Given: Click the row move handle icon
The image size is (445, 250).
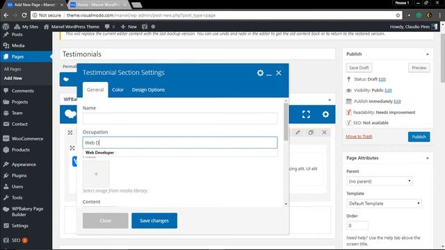Looking at the screenshot, I should pos(70,133).
